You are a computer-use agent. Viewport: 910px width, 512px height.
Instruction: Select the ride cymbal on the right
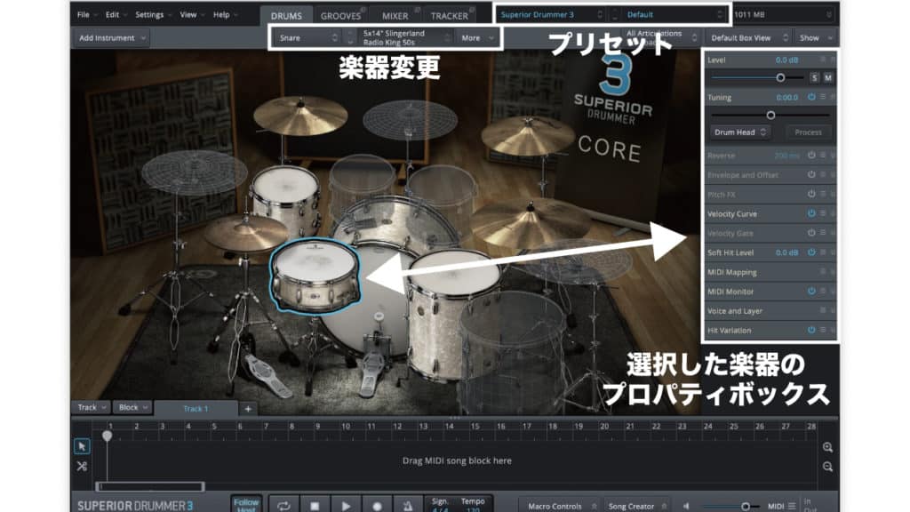530,223
